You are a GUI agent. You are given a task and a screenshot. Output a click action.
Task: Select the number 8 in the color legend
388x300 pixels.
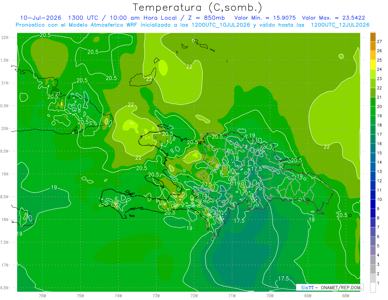[x=378, y=218]
